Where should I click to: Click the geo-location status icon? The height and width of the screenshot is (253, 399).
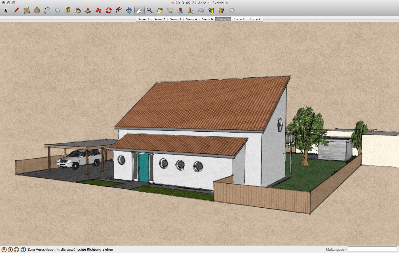tap(4, 250)
